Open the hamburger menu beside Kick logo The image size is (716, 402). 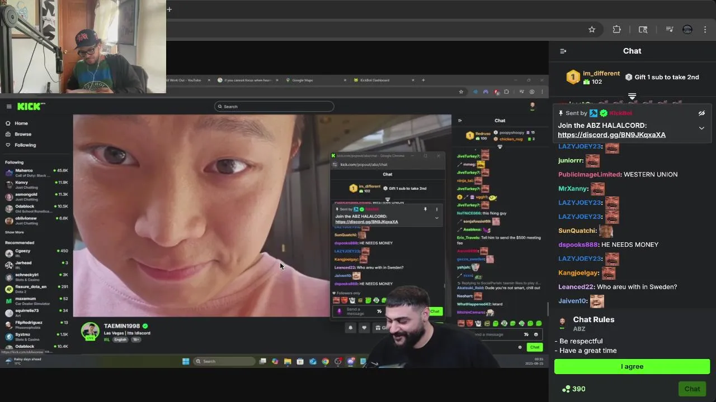pyautogui.click(x=9, y=106)
